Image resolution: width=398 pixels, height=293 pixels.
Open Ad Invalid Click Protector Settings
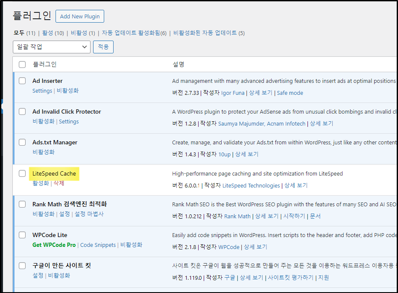pyautogui.click(x=69, y=121)
